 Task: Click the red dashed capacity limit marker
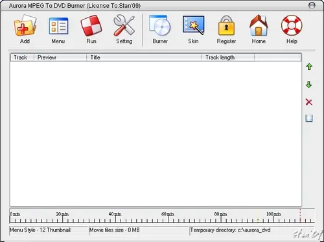[300, 215]
